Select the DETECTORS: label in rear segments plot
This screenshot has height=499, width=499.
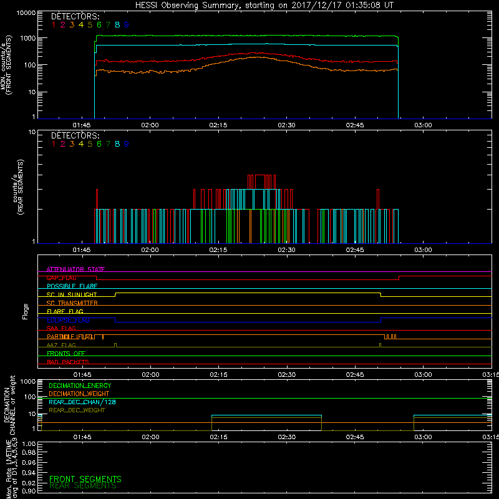[x=75, y=135]
